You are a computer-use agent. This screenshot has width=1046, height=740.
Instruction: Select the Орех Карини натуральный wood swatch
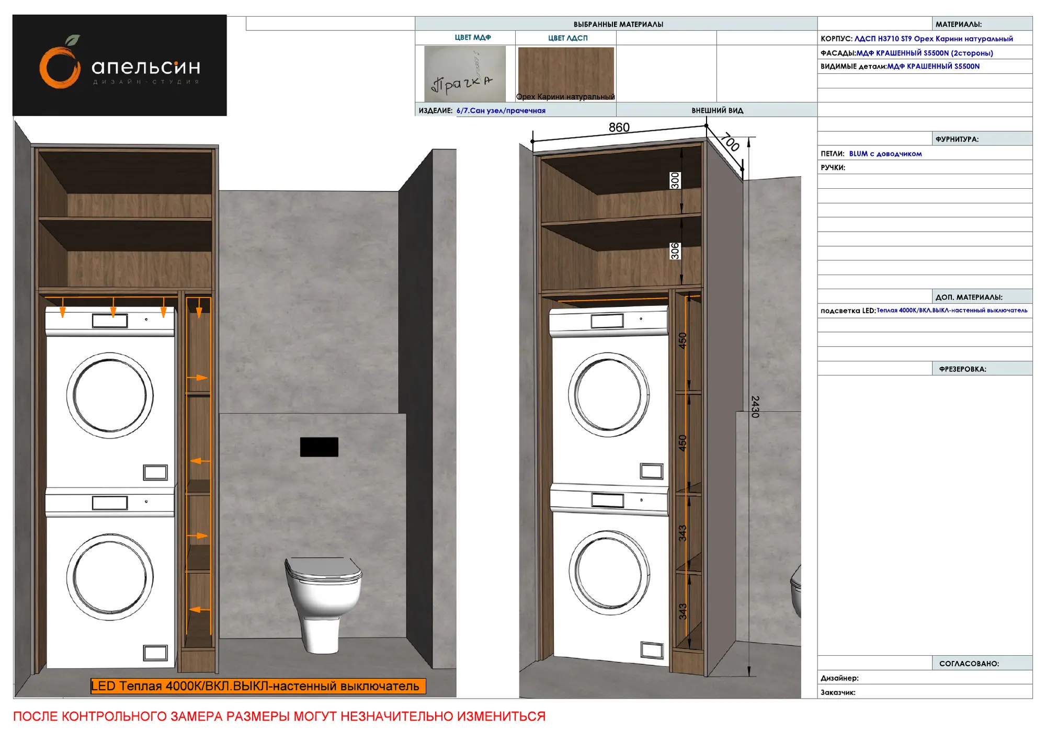coord(566,73)
